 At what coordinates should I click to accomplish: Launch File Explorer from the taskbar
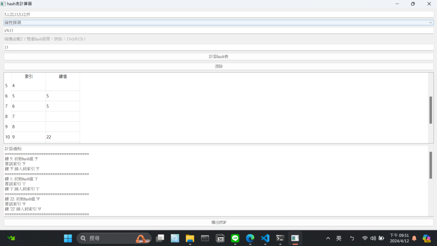[189, 238]
